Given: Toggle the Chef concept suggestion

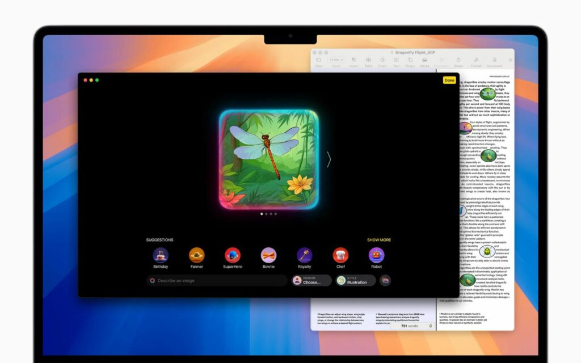Looking at the screenshot, I should [342, 256].
